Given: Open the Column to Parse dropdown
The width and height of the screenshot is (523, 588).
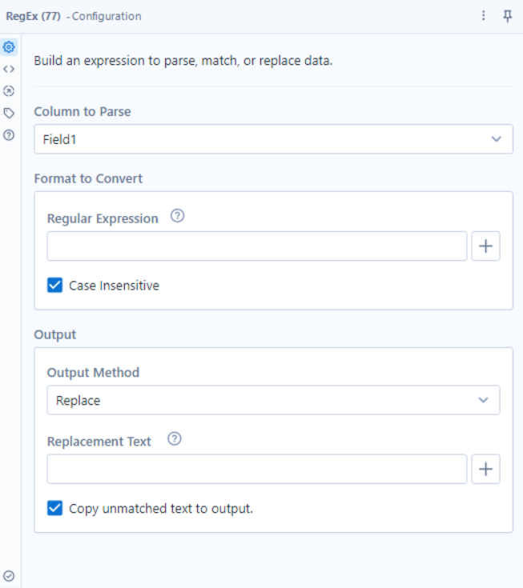Looking at the screenshot, I should click(272, 139).
